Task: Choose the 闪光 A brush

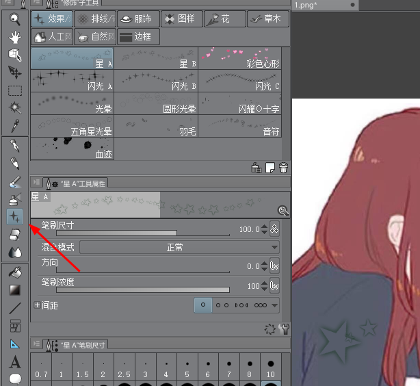Action: (73, 81)
